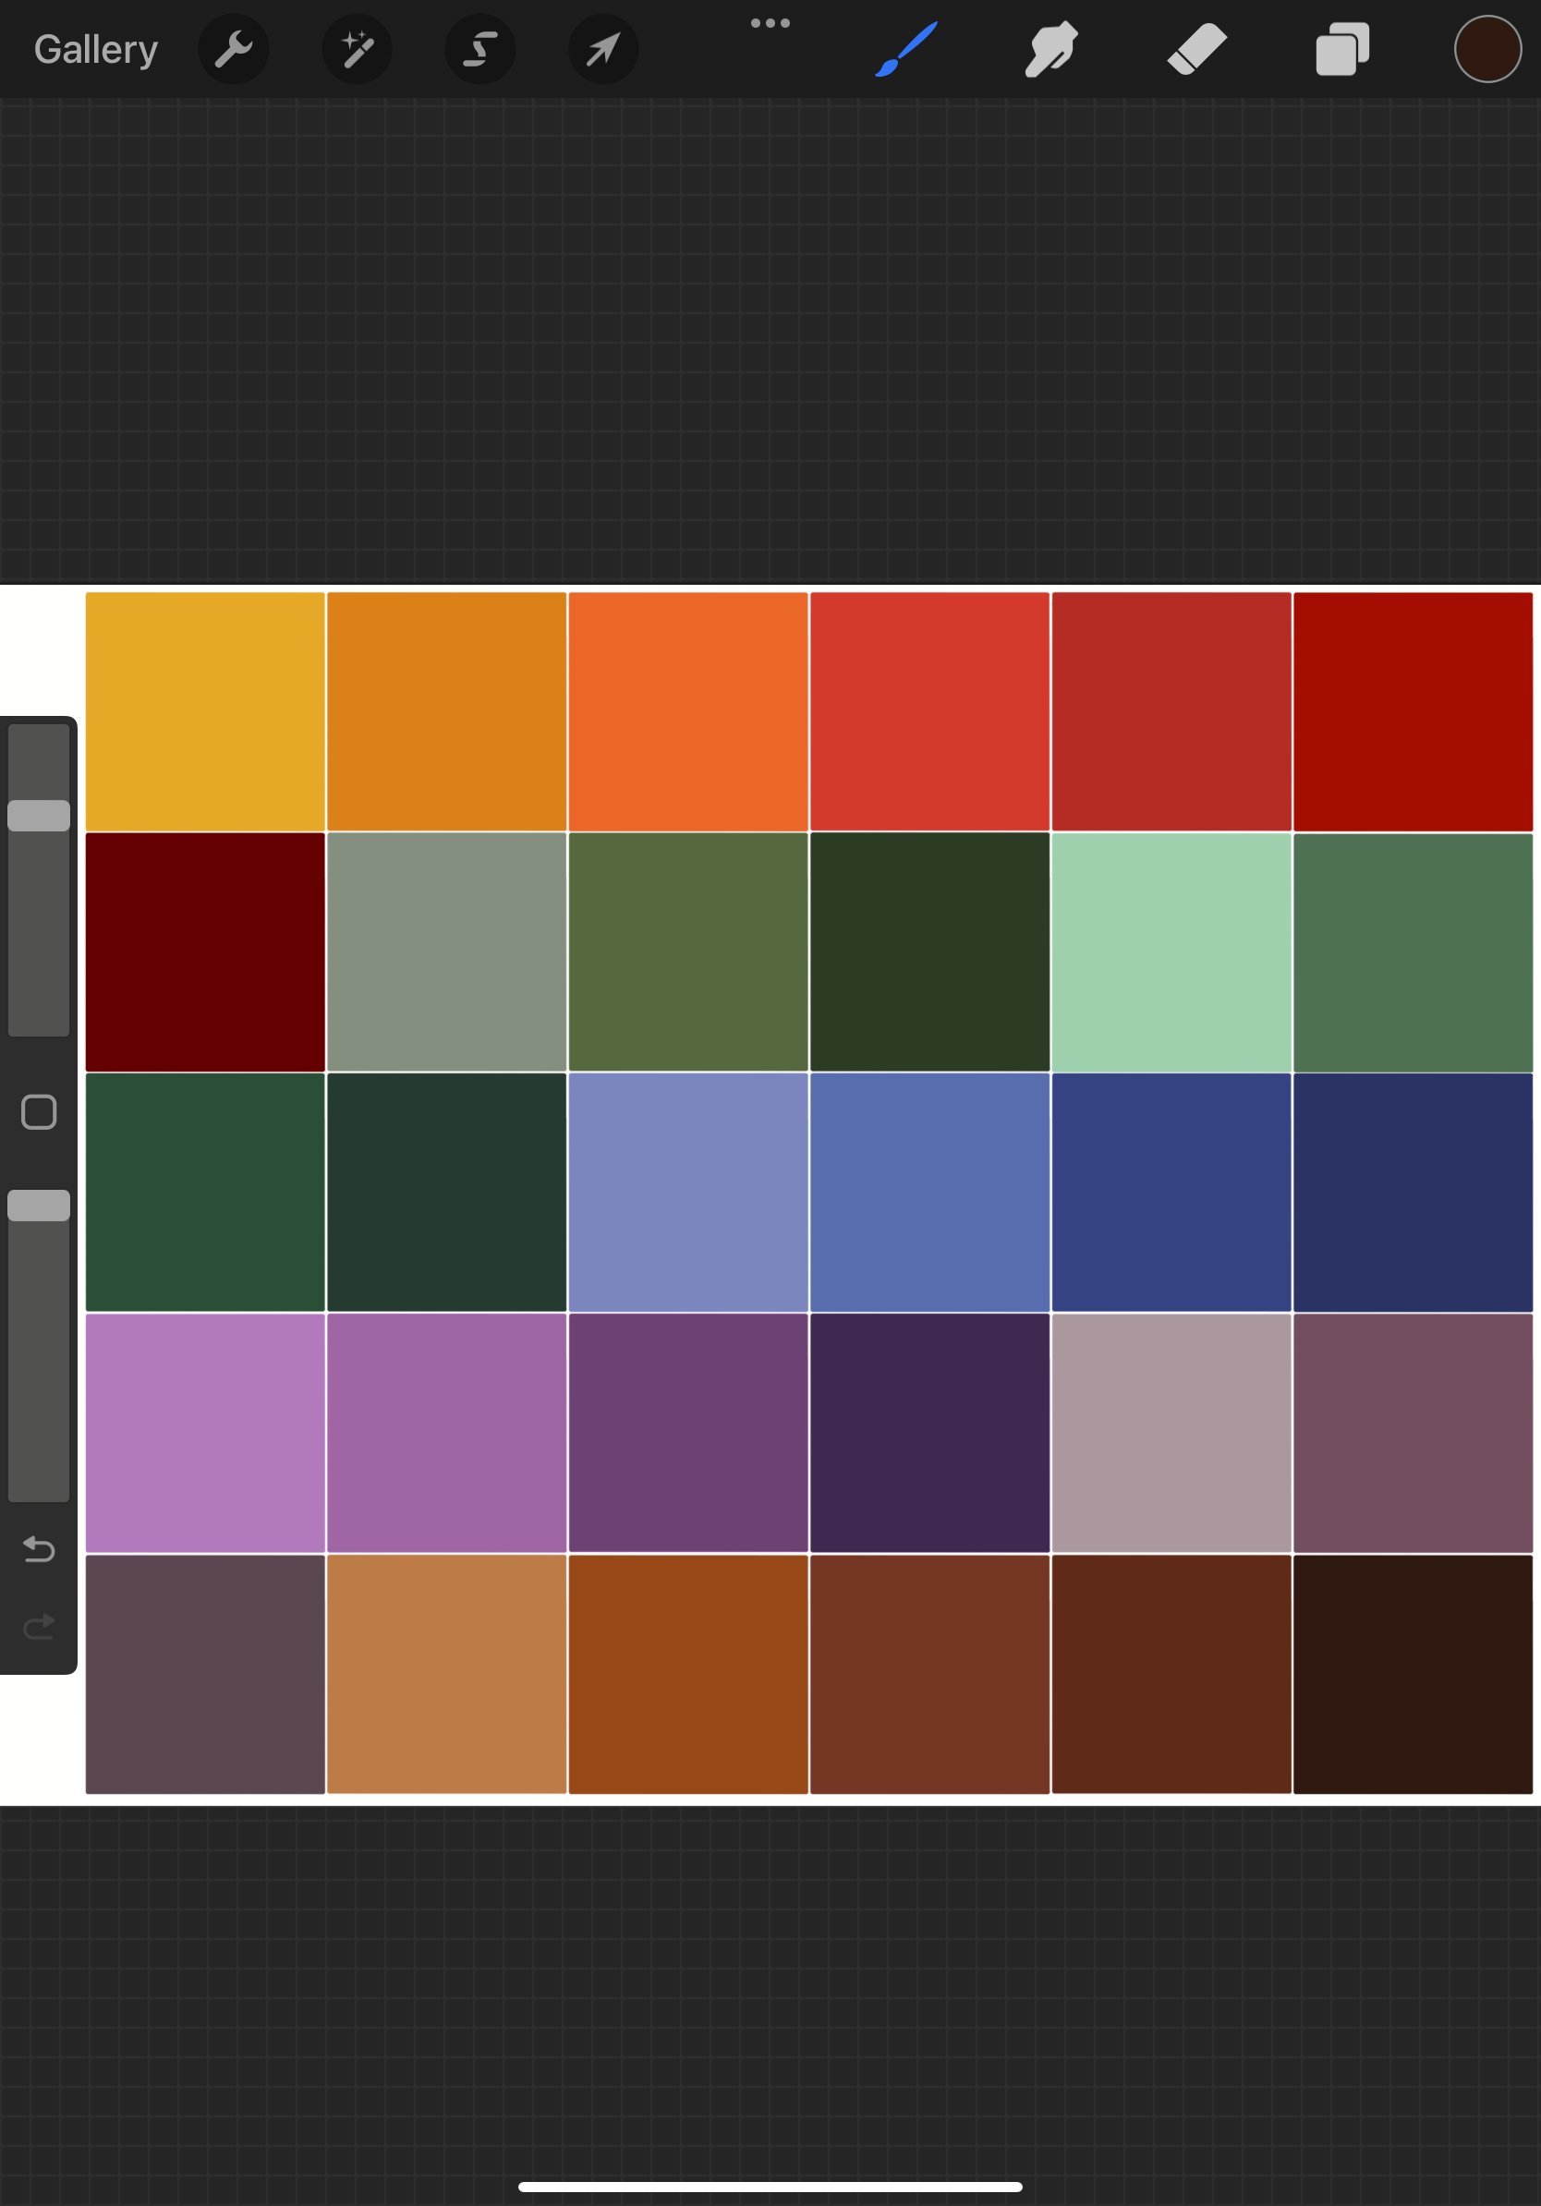Activate the Selection tool
The height and width of the screenshot is (2206, 1541).
(x=480, y=49)
